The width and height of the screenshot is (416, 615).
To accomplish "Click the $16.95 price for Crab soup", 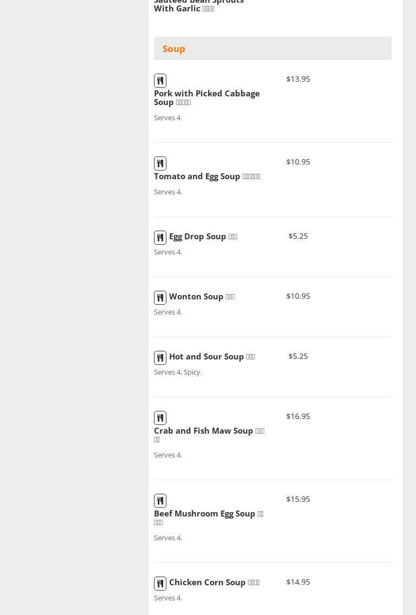I will pos(298,416).
